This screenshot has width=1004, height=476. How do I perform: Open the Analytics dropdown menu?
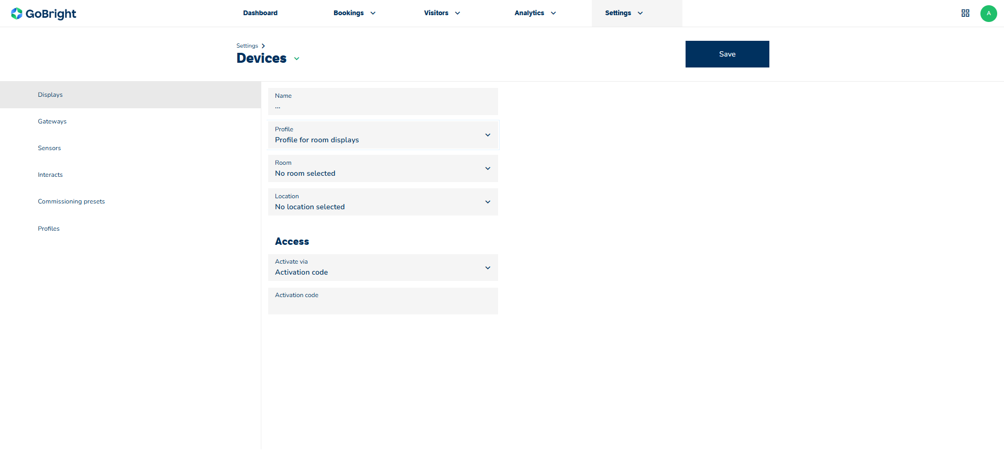coord(535,13)
